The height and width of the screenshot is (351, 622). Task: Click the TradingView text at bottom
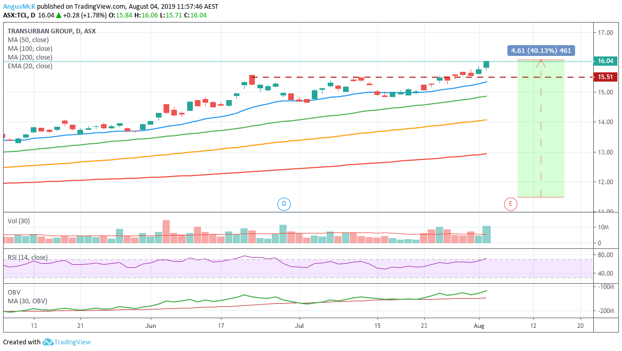pos(73,342)
